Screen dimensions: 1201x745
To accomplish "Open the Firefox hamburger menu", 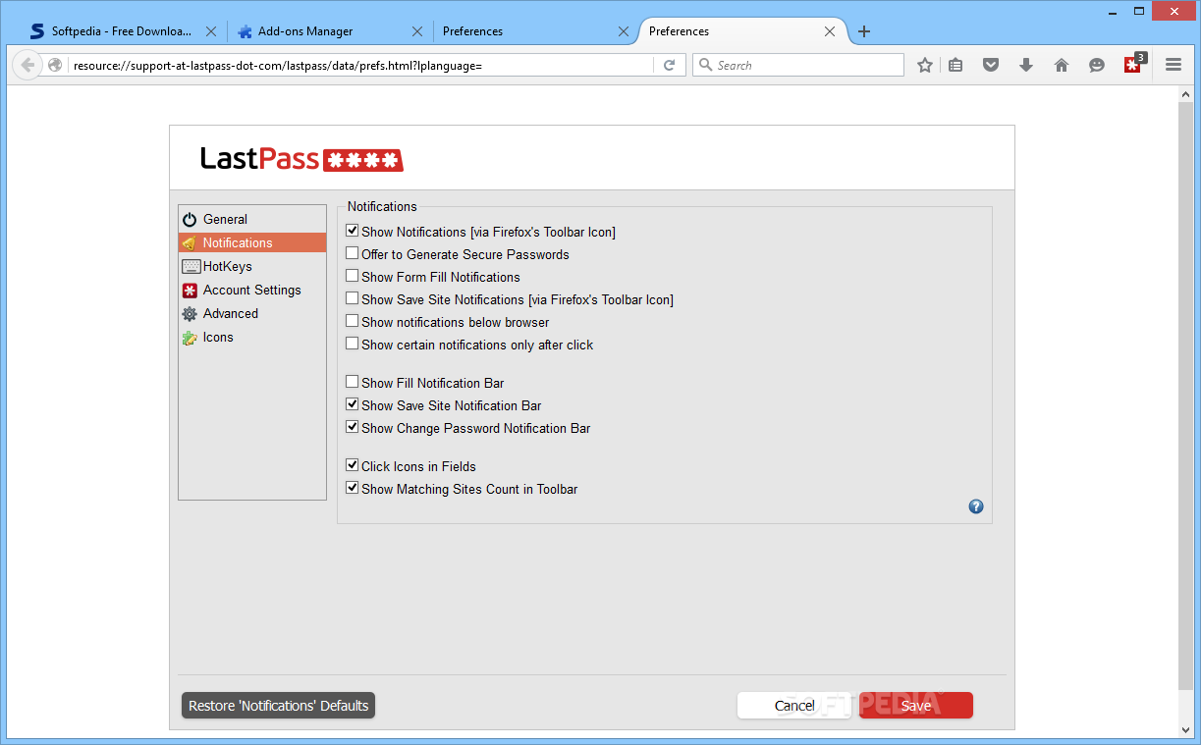I will (1174, 65).
